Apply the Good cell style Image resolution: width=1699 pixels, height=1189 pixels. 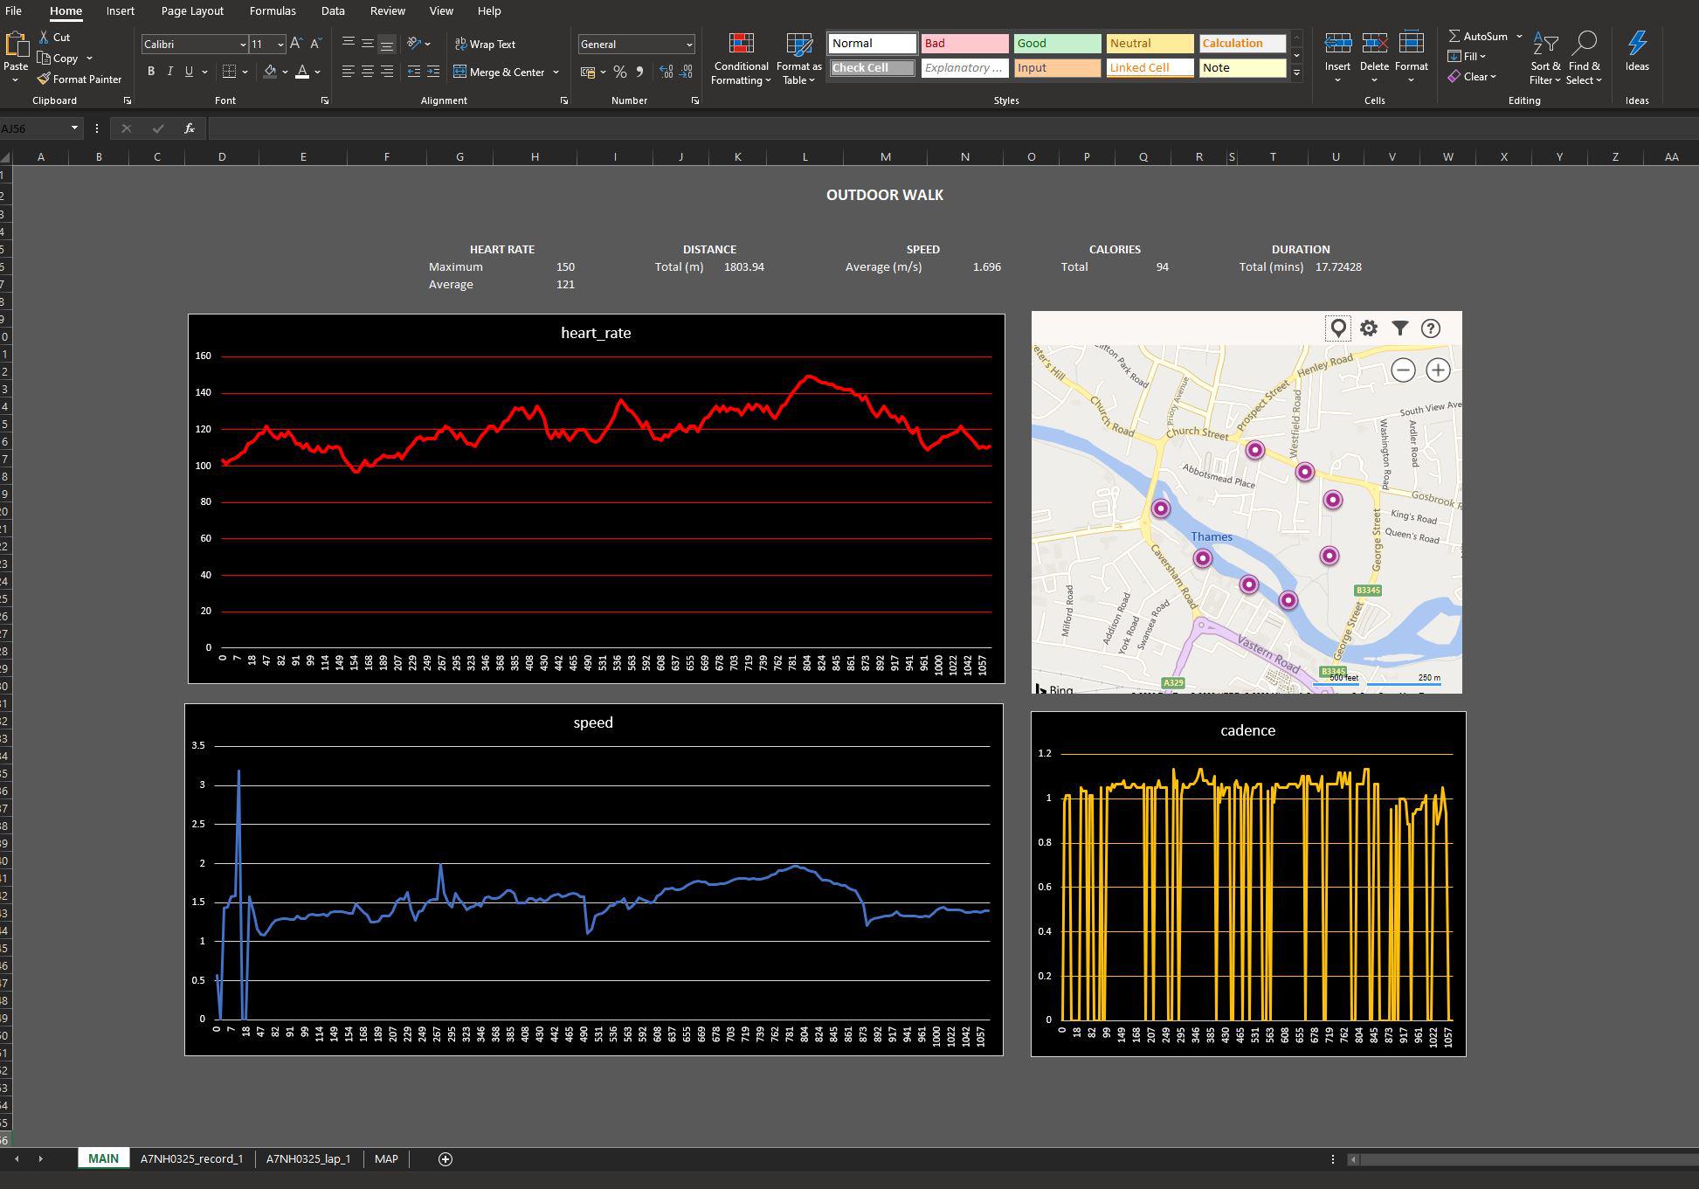[x=1056, y=43]
